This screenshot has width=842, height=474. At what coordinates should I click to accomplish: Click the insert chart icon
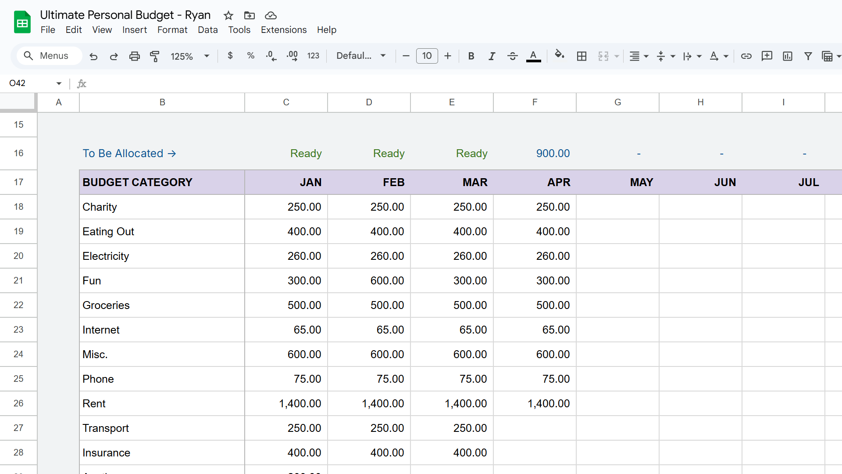pyautogui.click(x=787, y=56)
